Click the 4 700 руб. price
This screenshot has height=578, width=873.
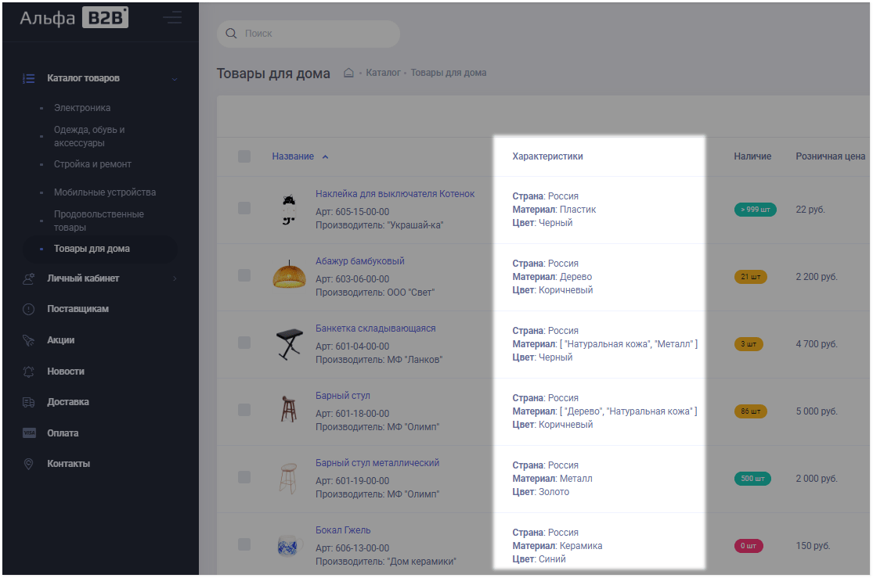pyautogui.click(x=817, y=344)
